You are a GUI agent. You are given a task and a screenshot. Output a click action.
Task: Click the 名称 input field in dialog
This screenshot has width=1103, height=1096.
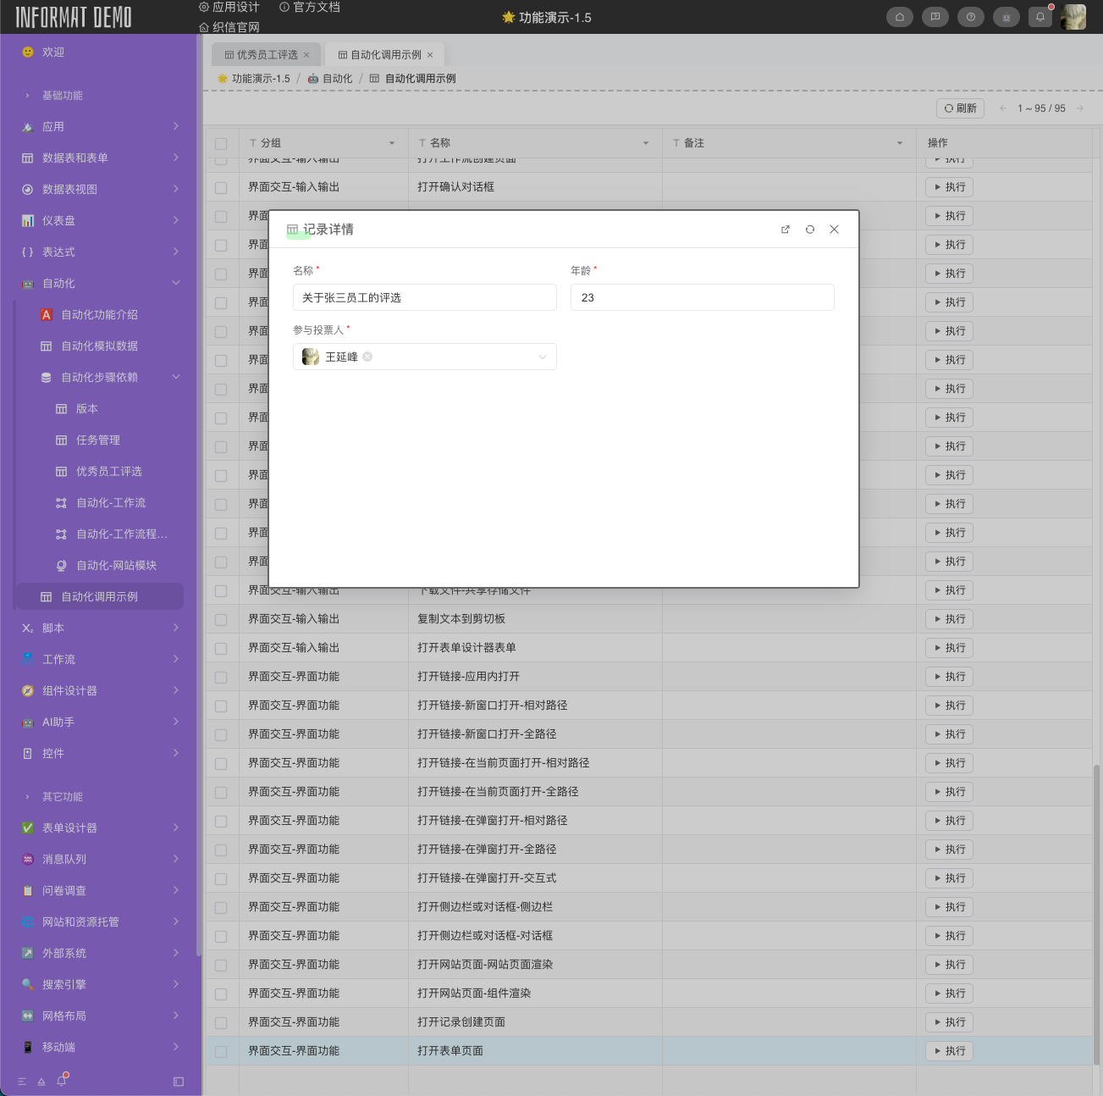coord(424,297)
